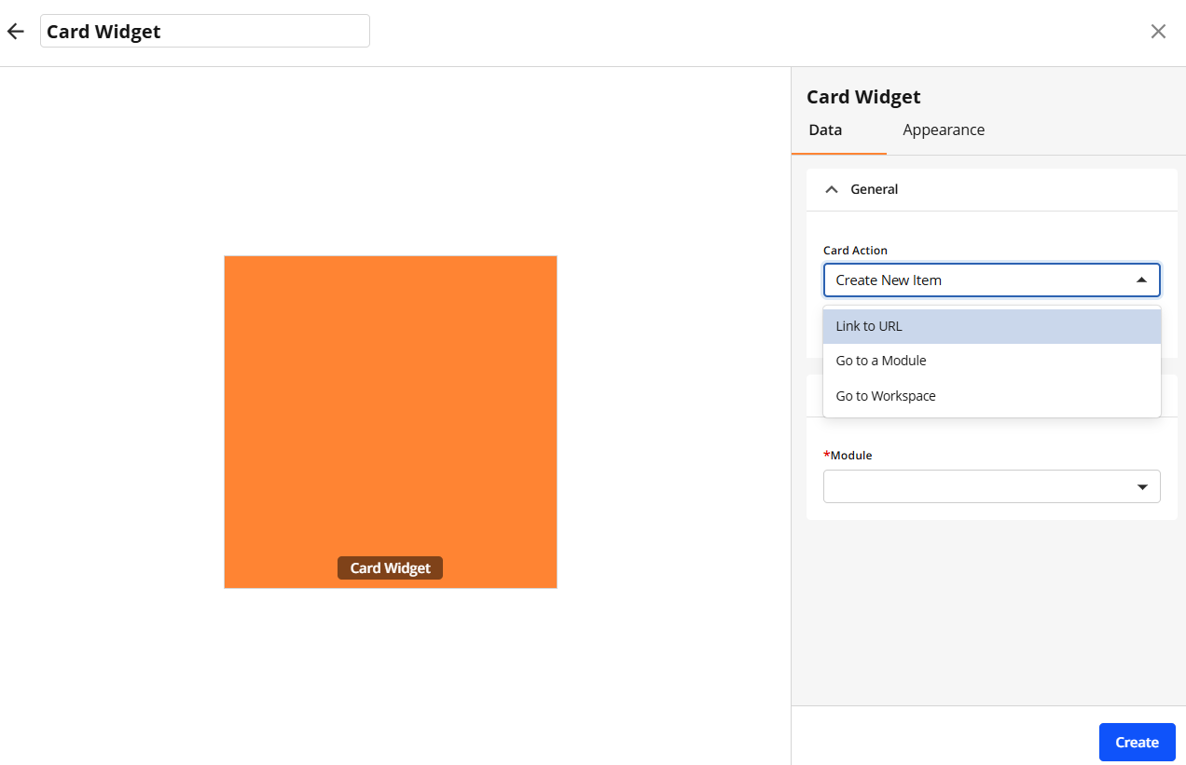
Task: Click the Create button
Action: [1138, 743]
